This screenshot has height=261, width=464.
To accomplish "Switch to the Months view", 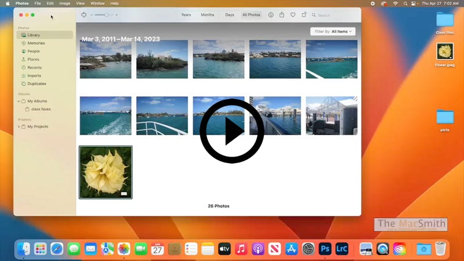I will [x=208, y=15].
